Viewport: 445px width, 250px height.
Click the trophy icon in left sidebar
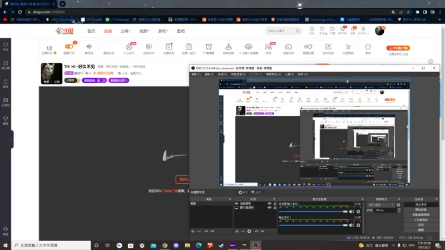[6, 121]
